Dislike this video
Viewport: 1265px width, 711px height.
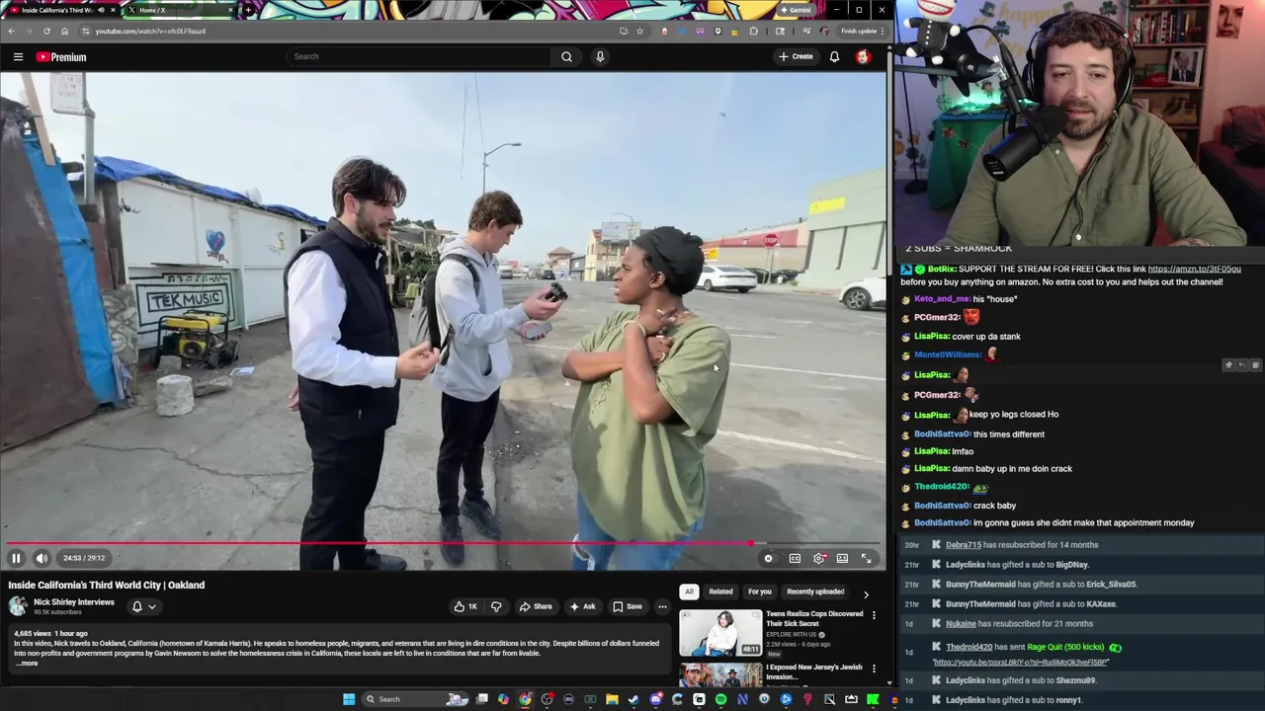pyautogui.click(x=496, y=606)
